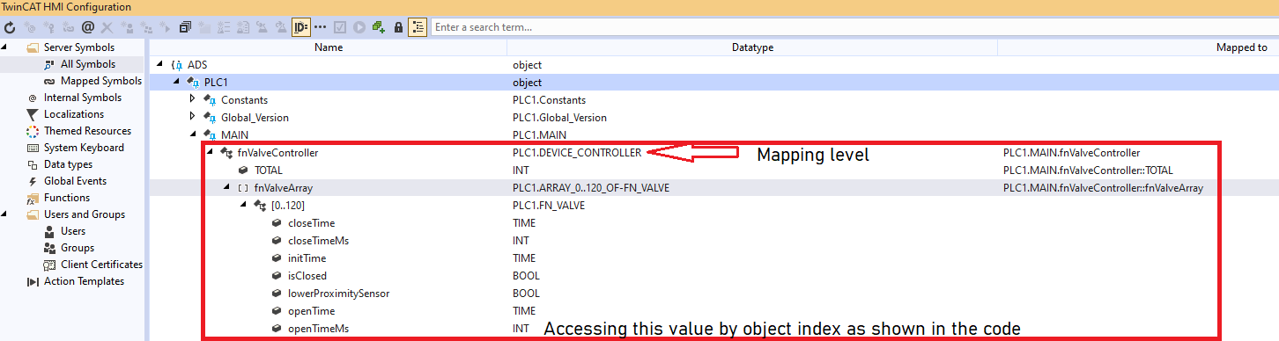The height and width of the screenshot is (341, 1279).
Task: Toggle the ID display toolbar button
Action: click(301, 27)
